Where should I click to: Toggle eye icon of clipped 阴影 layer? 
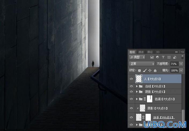[x=131, y=108]
